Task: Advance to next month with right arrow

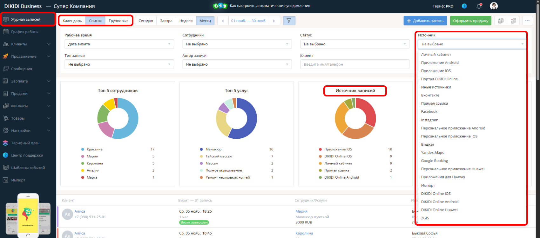Action: (x=274, y=21)
